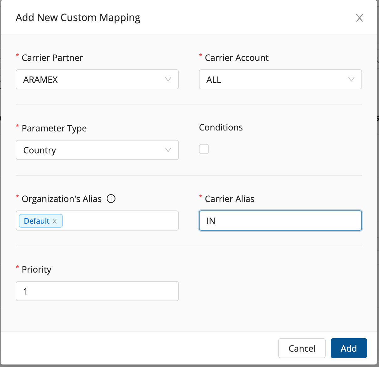The width and height of the screenshot is (379, 367).
Task: Click the chevron arrow in Parameter Type field
Action: 168,150
